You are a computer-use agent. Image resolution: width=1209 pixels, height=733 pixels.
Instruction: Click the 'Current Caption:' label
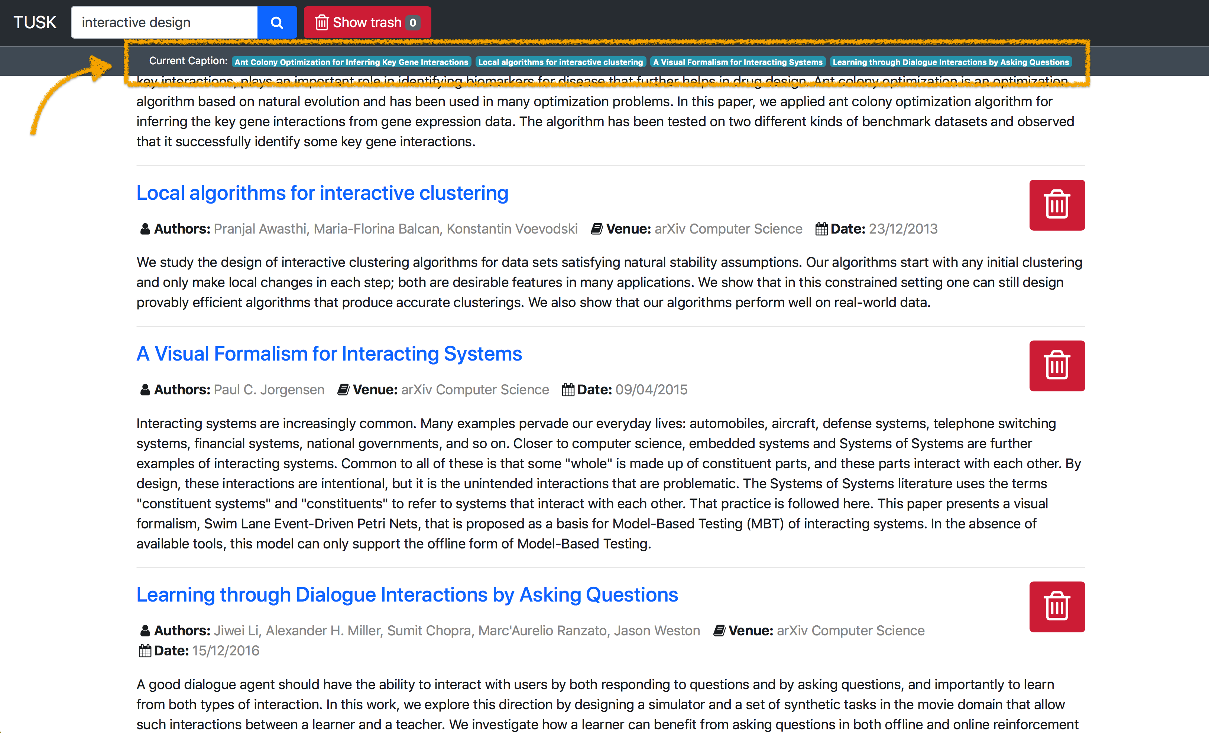tap(188, 61)
